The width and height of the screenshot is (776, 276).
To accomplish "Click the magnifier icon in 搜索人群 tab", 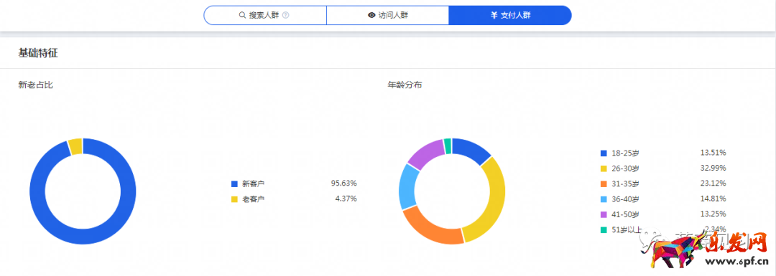I will [243, 15].
